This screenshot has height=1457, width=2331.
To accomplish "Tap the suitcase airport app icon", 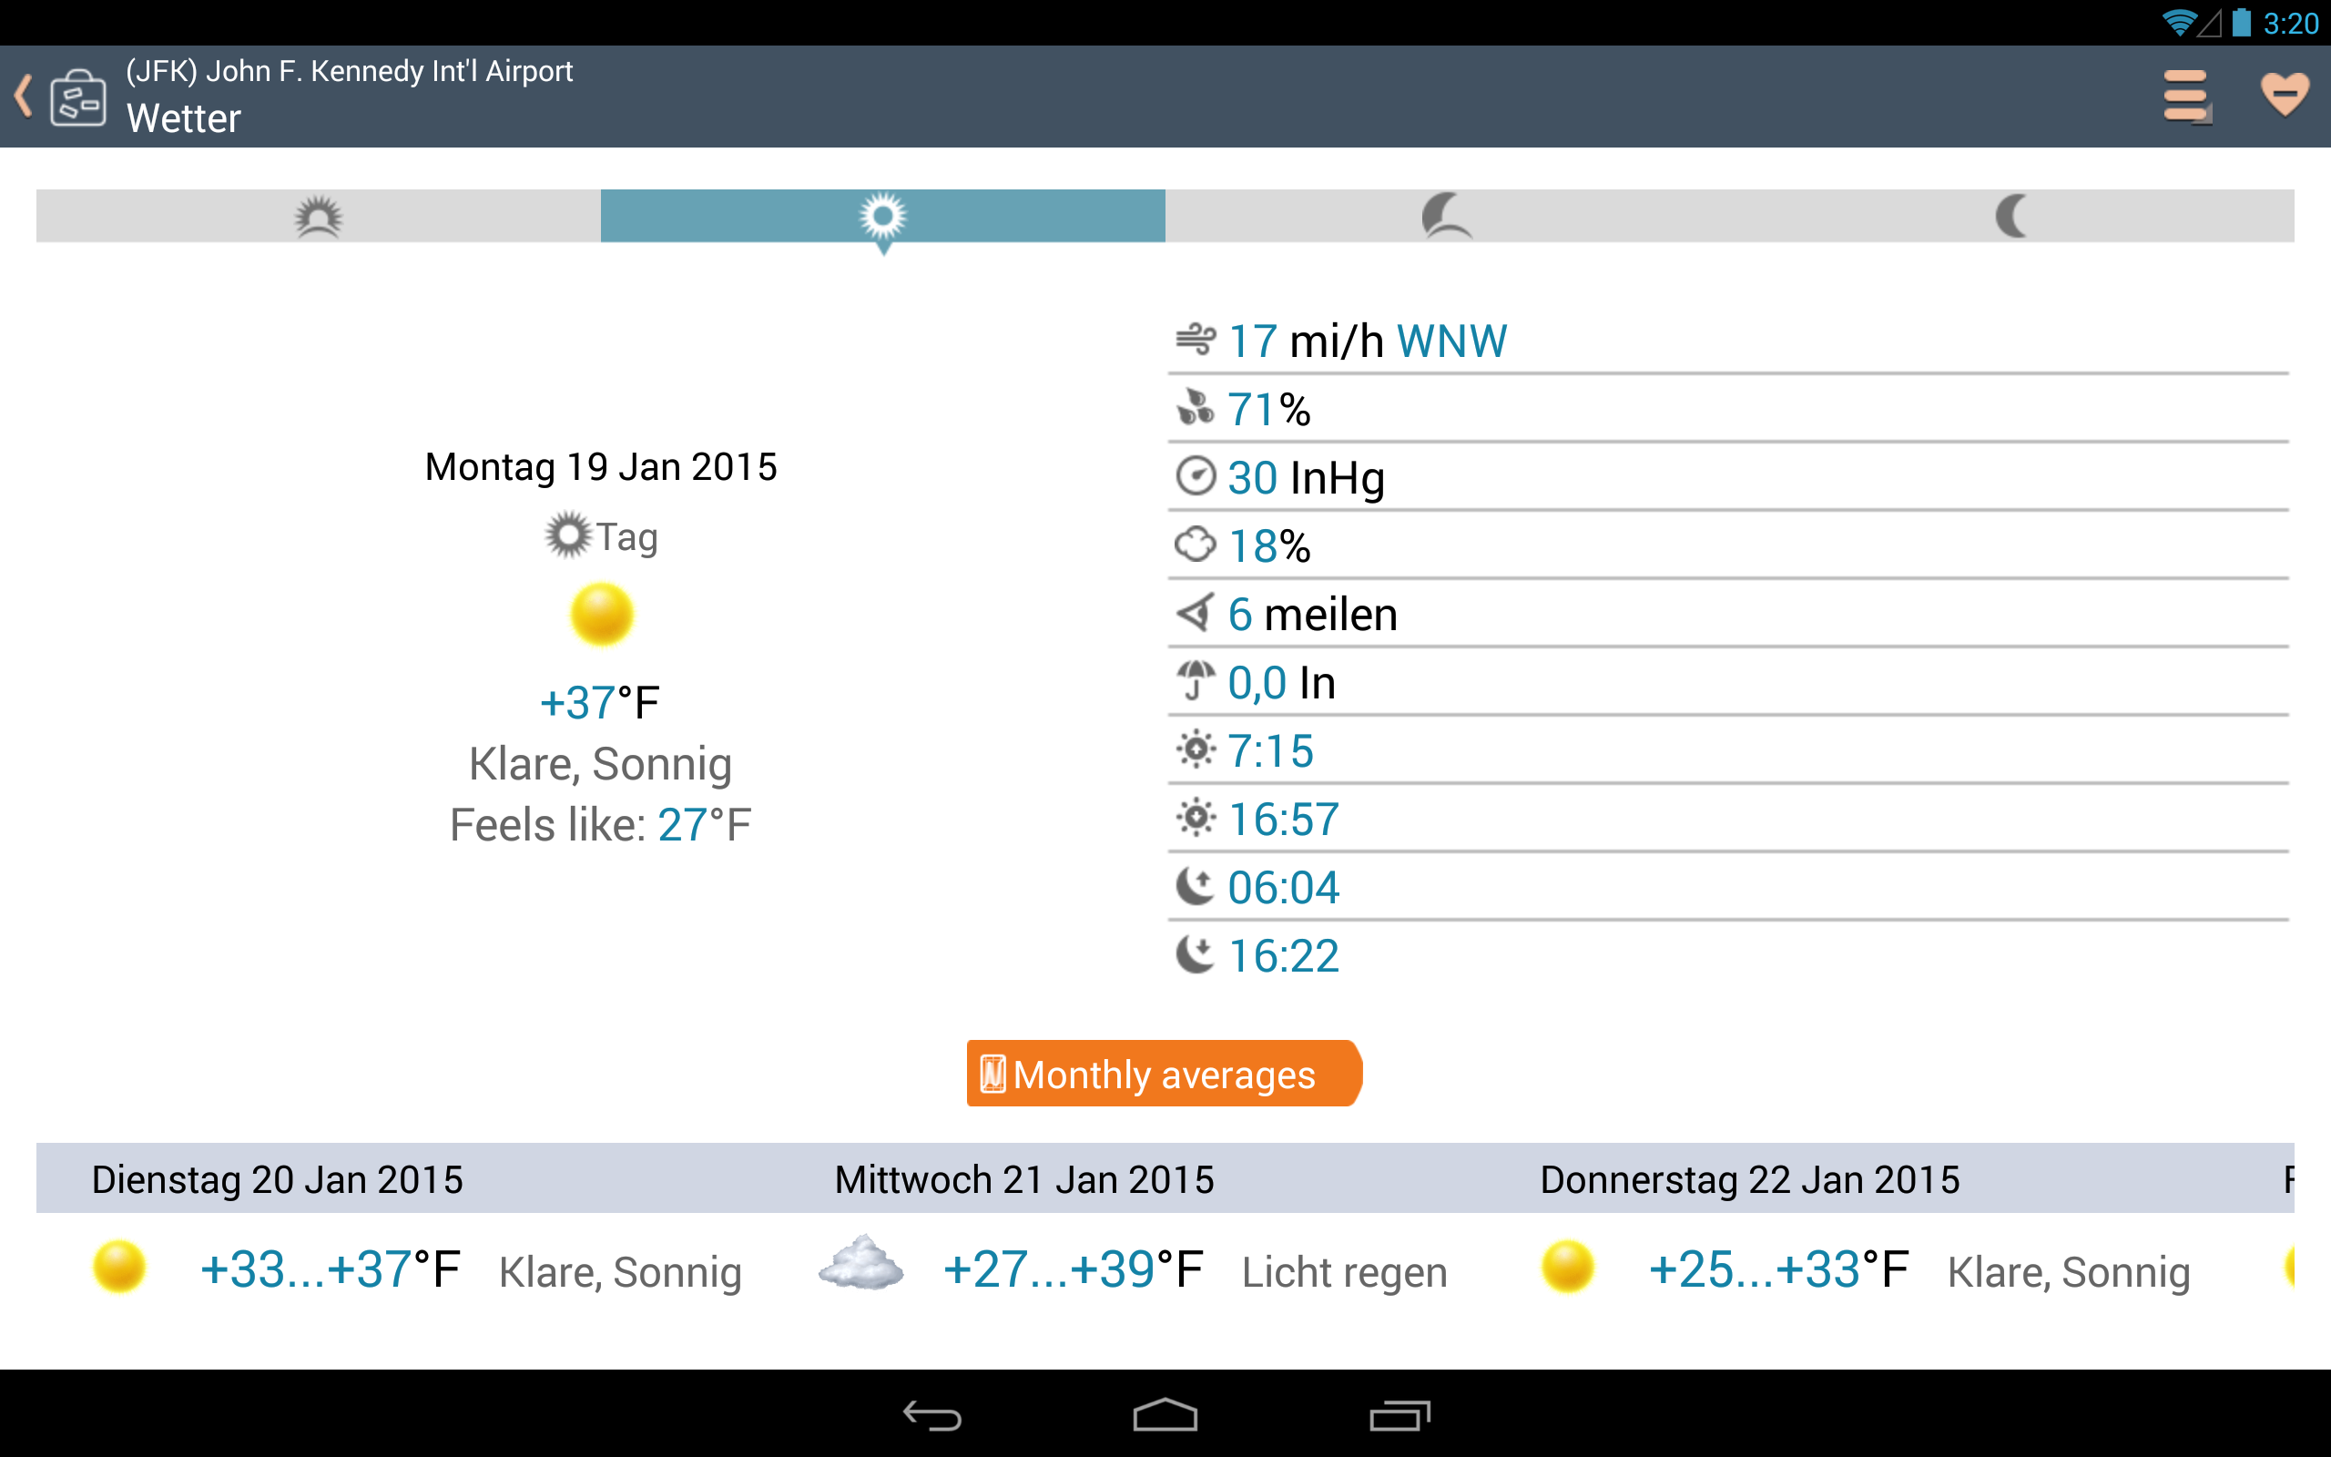I will 78,97.
